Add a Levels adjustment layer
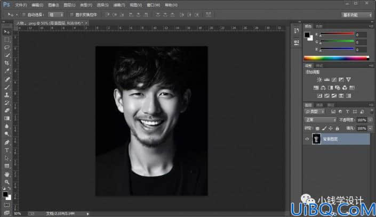 pos(326,80)
